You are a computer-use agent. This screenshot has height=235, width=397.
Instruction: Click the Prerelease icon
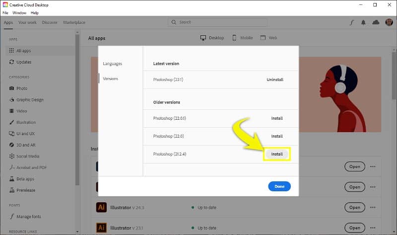11,190
